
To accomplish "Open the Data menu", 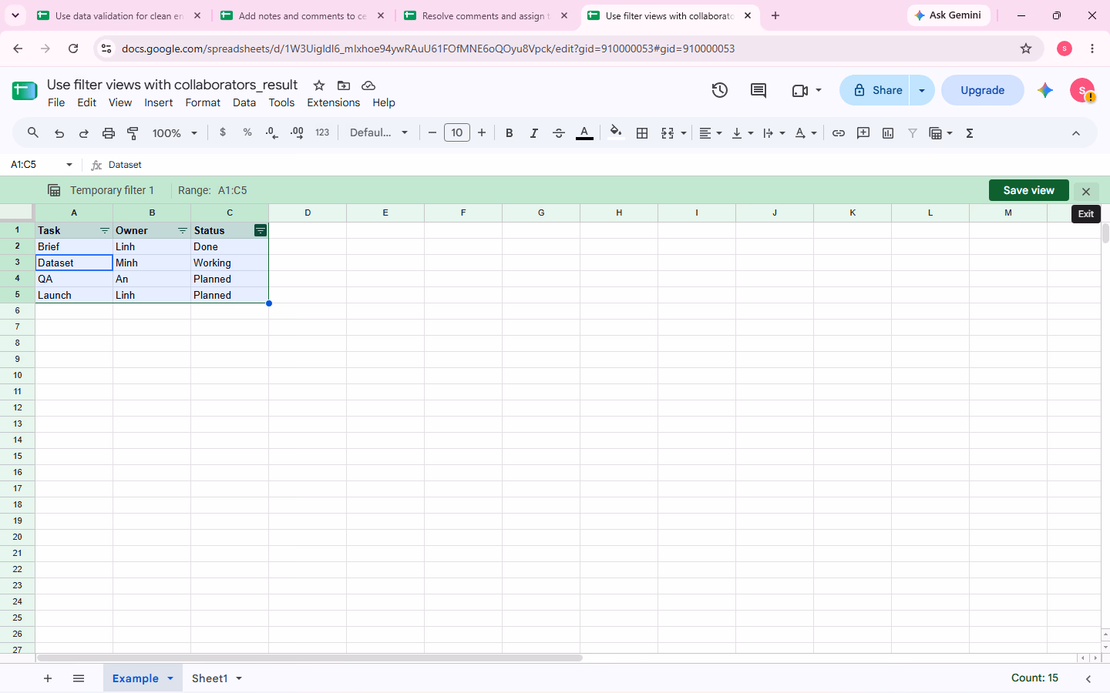I will pos(244,102).
